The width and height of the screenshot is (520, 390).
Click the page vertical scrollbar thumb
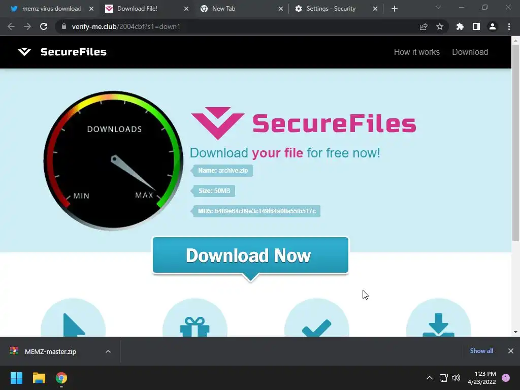click(516, 143)
